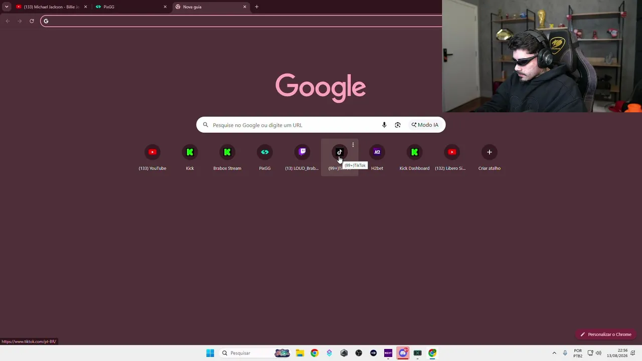The height and width of the screenshot is (361, 642).
Task: Add a shortcut with Criar atalho
Action: [x=490, y=157]
